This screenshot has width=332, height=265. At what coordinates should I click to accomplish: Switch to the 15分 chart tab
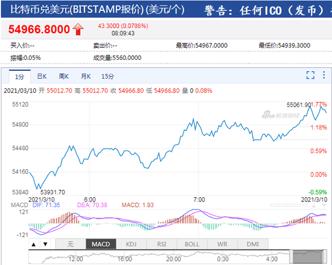click(x=108, y=76)
